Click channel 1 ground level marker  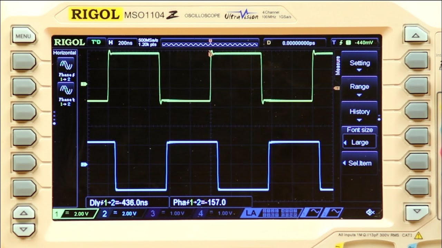(84, 84)
